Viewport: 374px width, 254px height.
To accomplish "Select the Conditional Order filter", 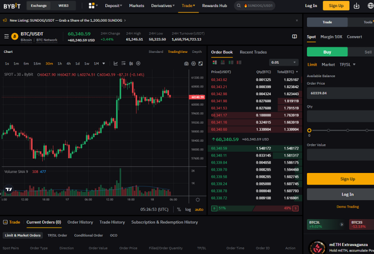I will [x=88, y=235].
